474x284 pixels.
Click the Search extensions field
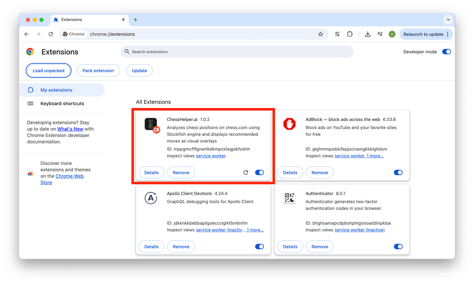tap(237, 51)
